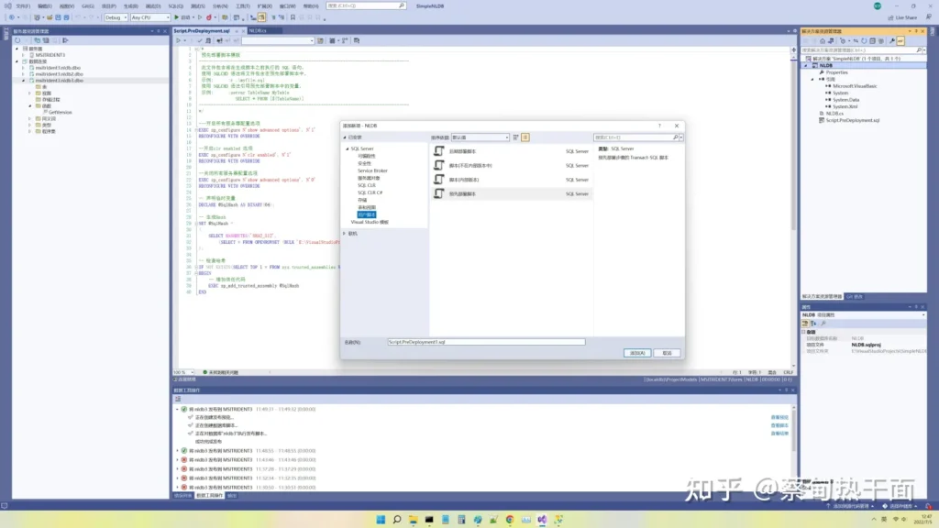Image resolution: width=939 pixels, height=528 pixels.
Task: Click the dialog help question mark
Action: coord(658,125)
